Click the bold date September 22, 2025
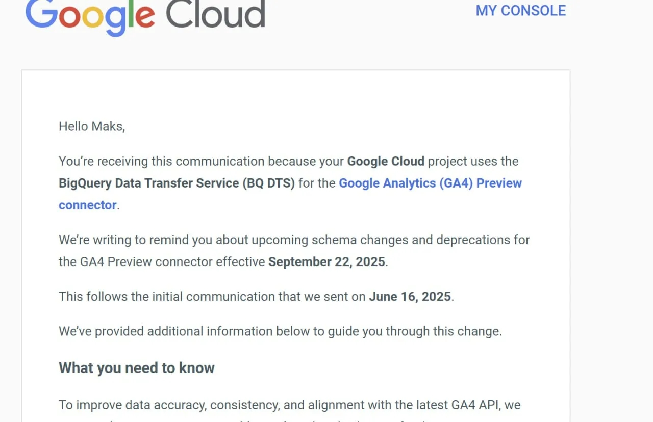 (326, 261)
